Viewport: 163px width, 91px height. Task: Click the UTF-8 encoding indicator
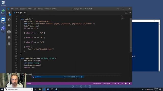click(114, 84)
